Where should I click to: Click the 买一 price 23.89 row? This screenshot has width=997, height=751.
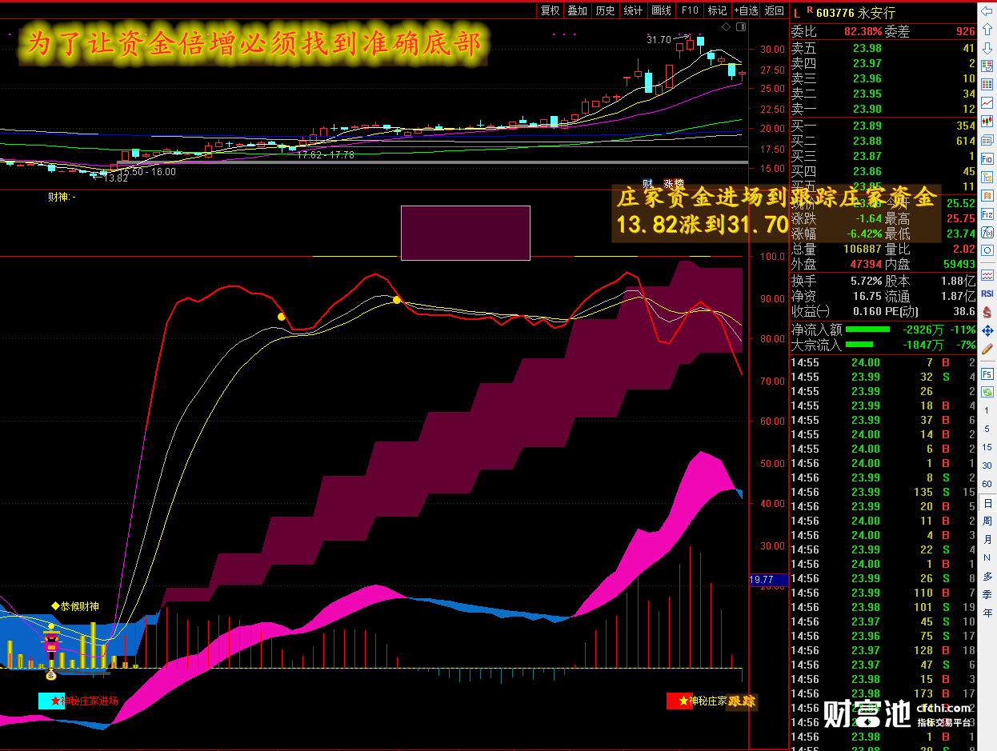[x=883, y=126]
